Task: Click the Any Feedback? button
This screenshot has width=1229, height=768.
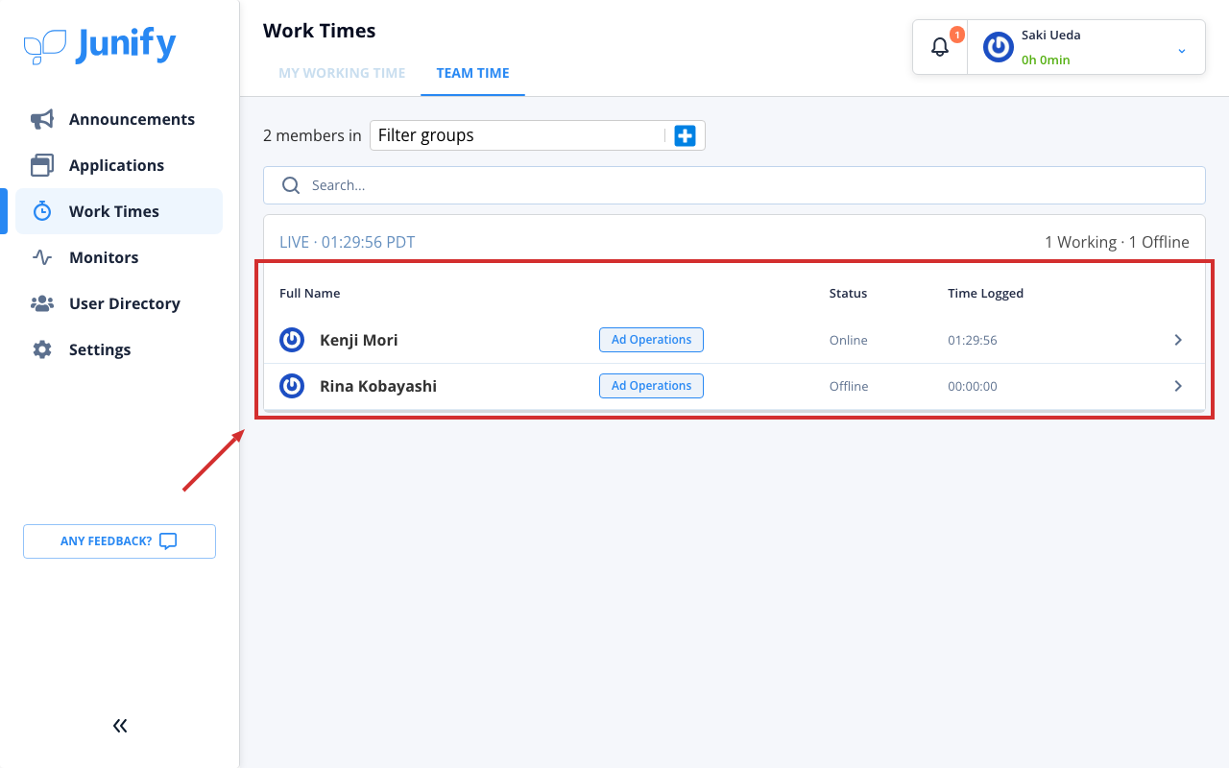Action: click(x=119, y=541)
